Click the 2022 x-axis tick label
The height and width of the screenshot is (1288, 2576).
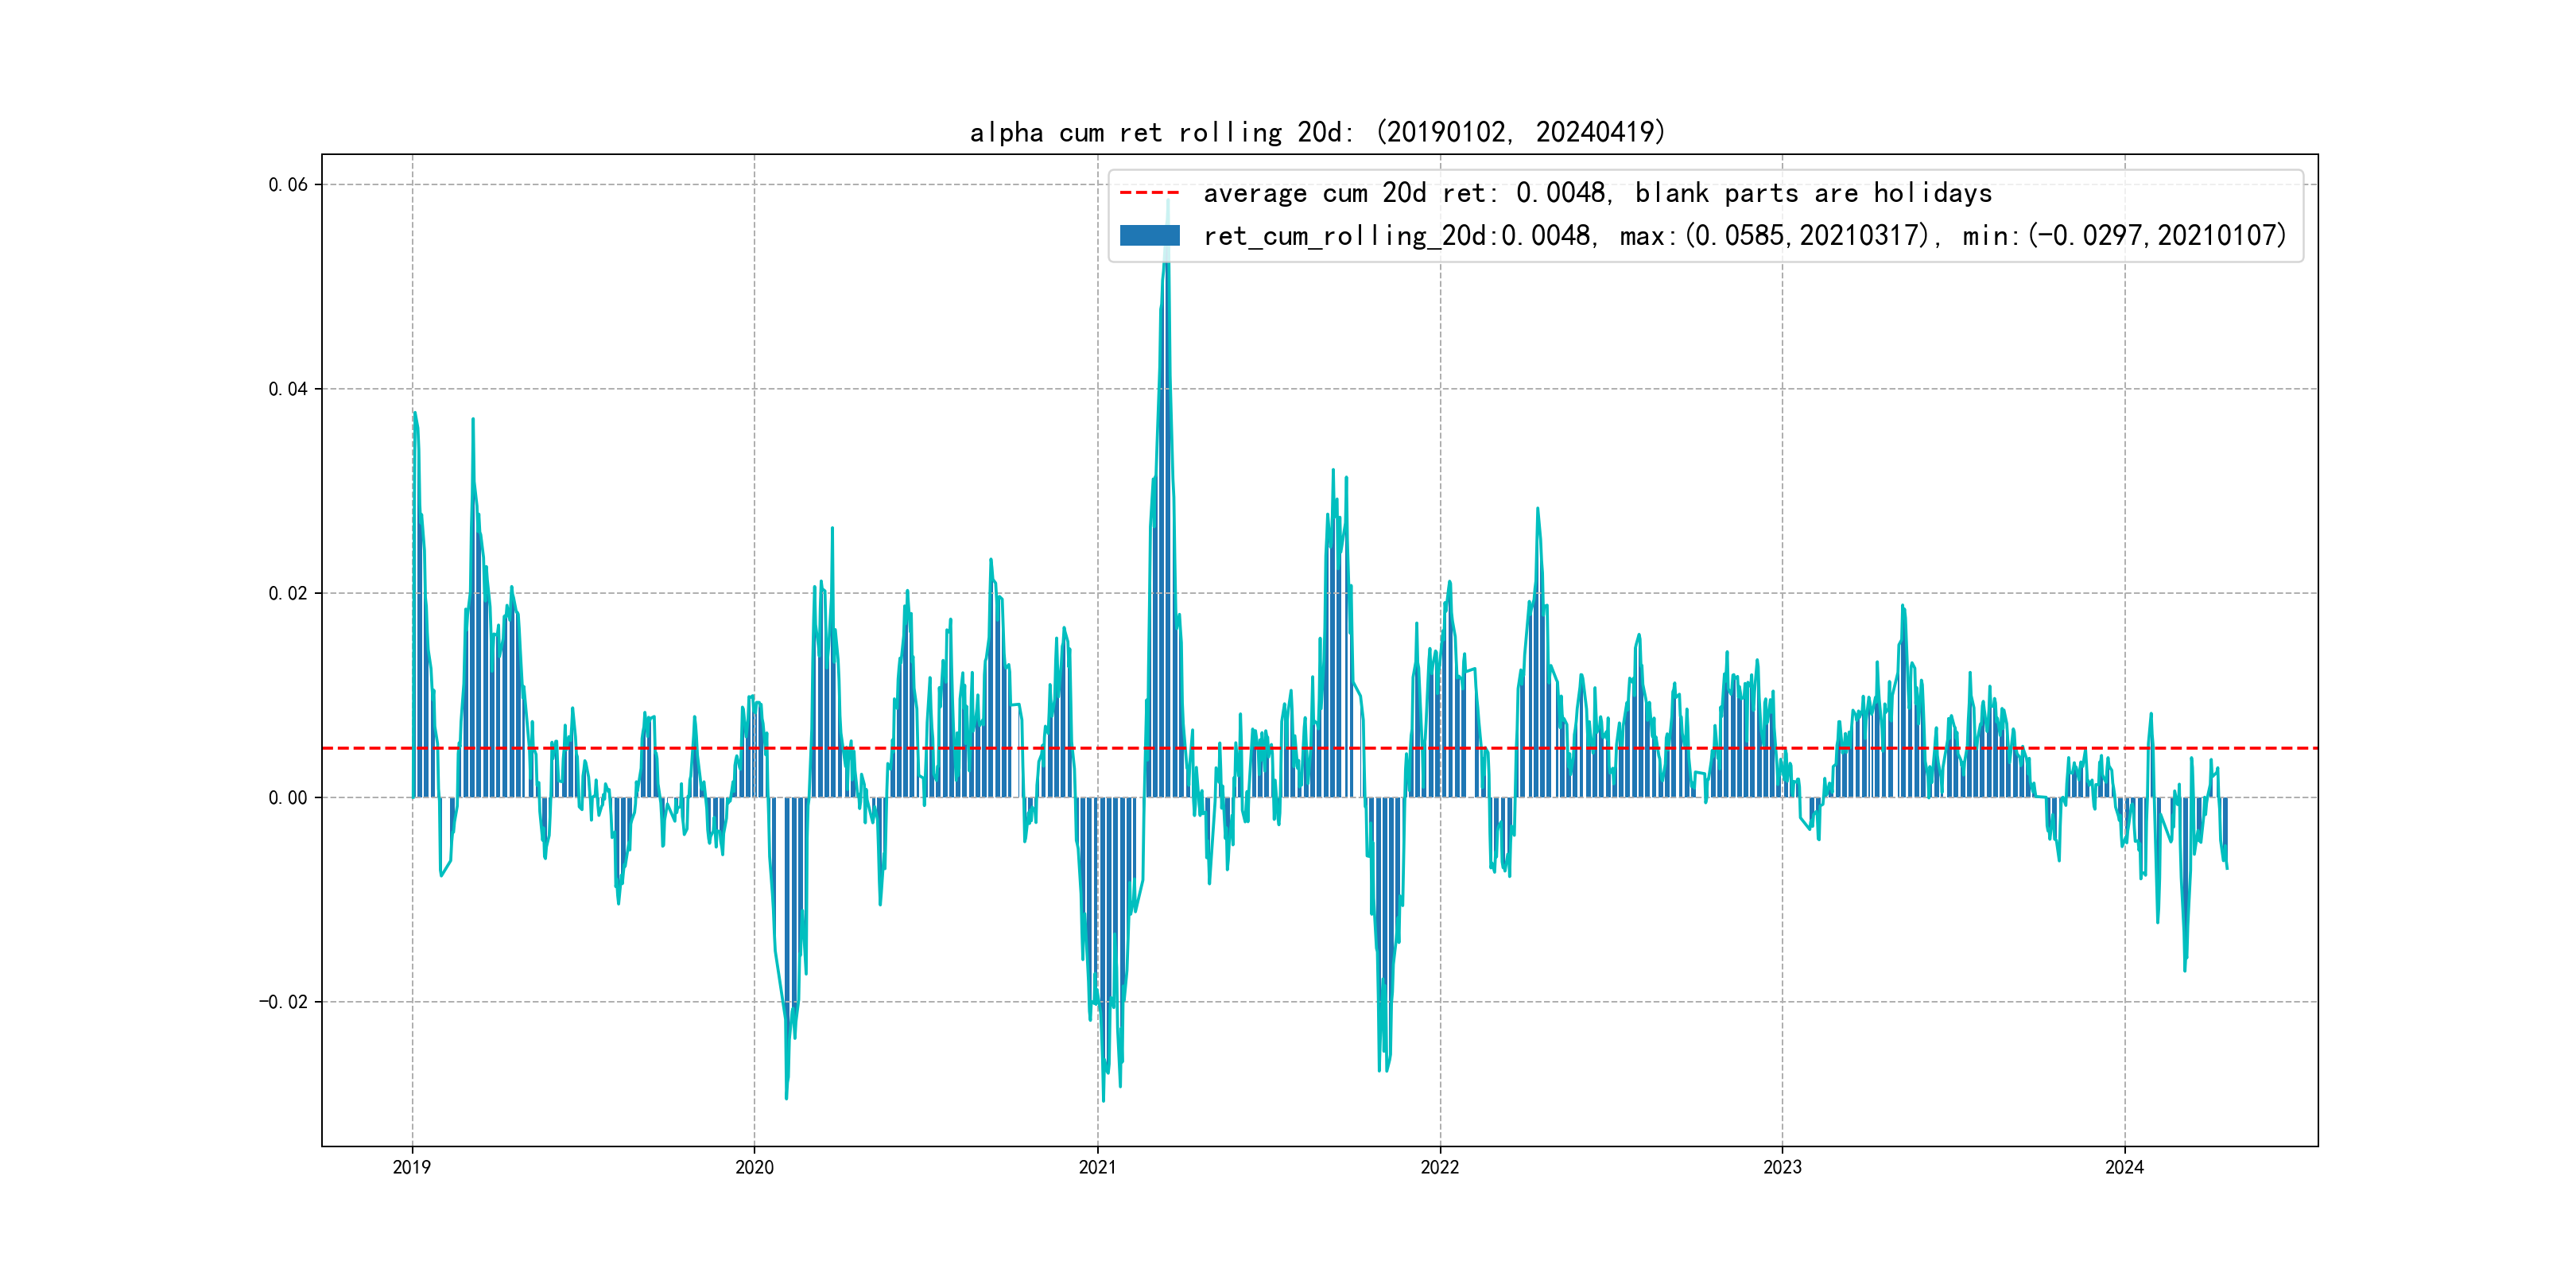click(x=1440, y=1167)
